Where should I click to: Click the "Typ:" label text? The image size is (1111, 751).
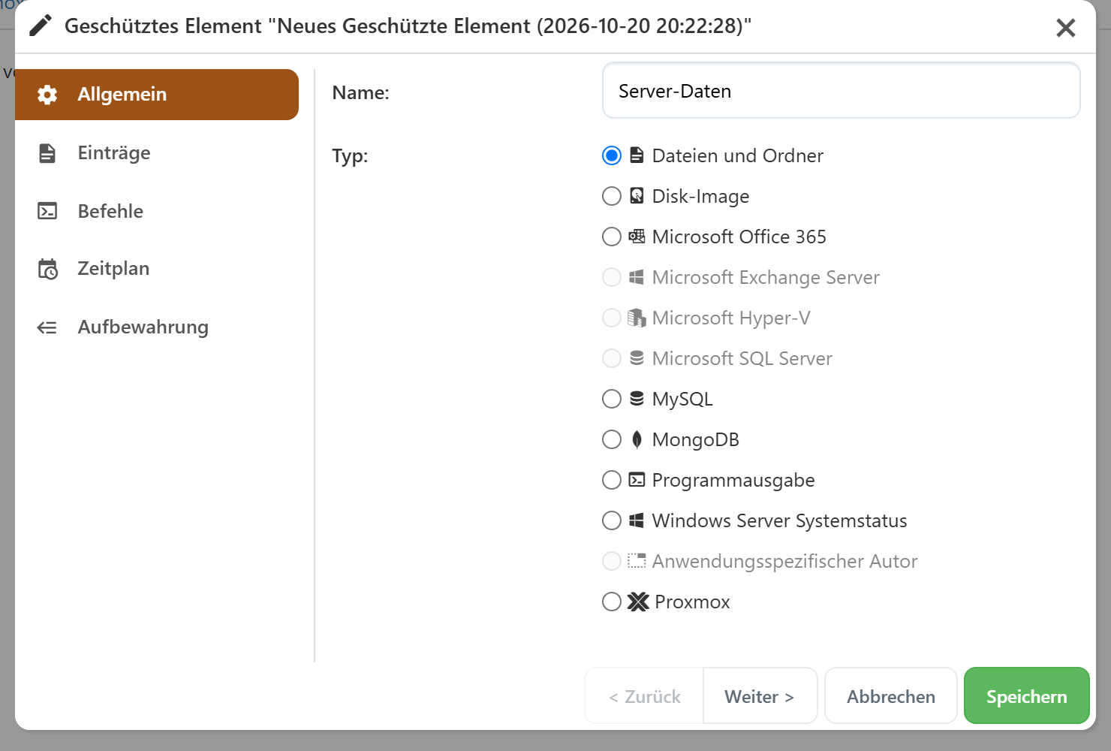(x=350, y=156)
